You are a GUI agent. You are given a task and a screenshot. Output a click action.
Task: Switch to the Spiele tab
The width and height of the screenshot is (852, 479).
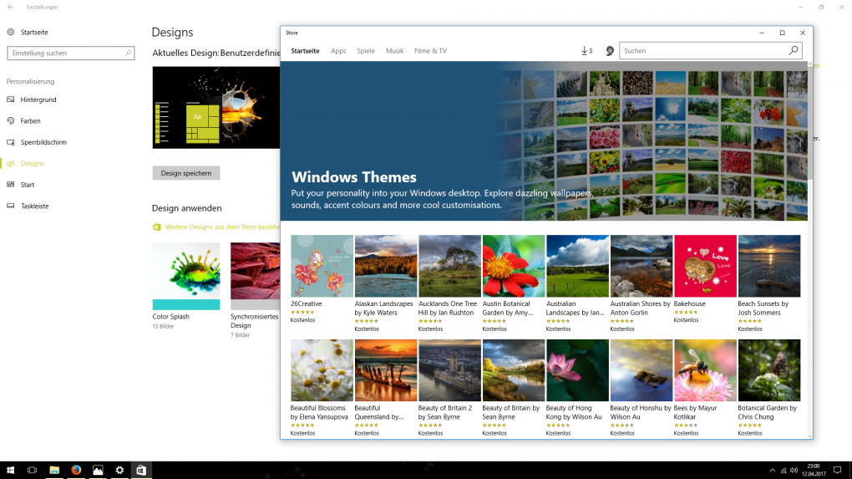pos(366,50)
